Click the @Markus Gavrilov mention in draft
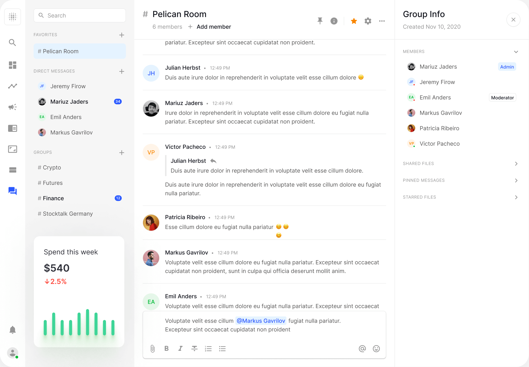The width and height of the screenshot is (529, 367). coord(261,321)
